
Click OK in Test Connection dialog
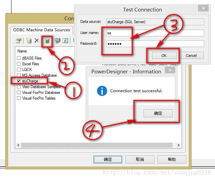[164, 56]
